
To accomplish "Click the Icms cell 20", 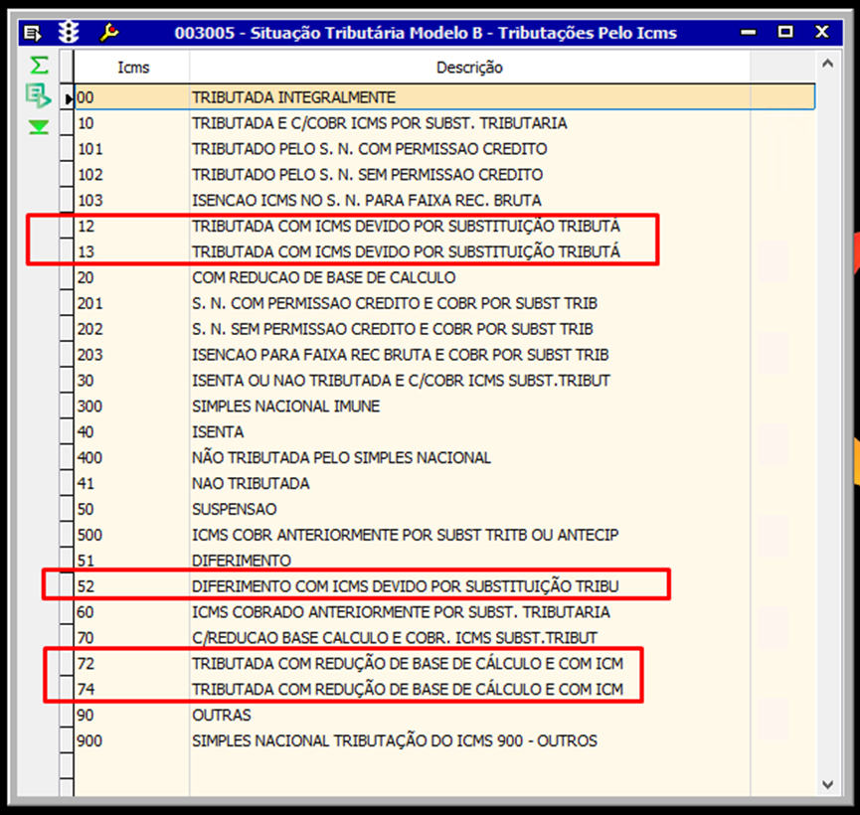I will (x=131, y=277).
